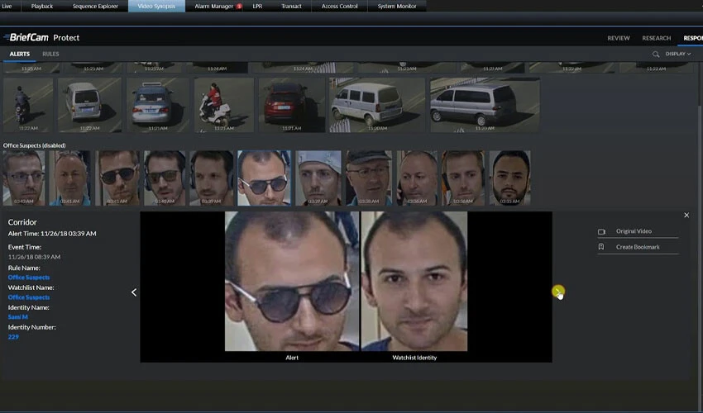Viewport: 703px width, 413px height.
Task: Advance to next alert with right arrow
Action: pos(557,292)
